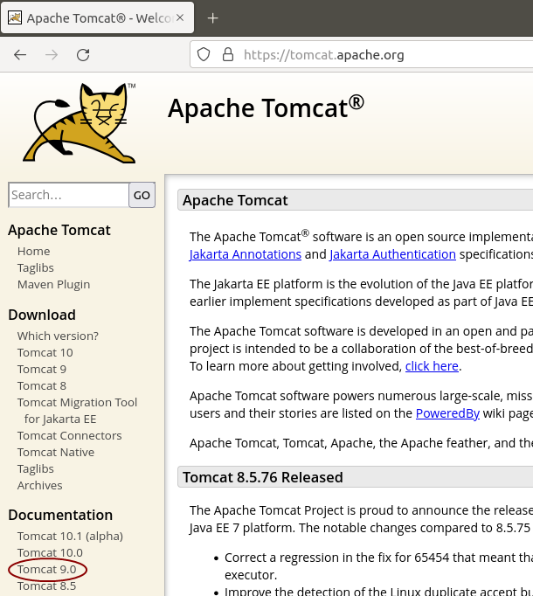Click the URL address bar
The image size is (533, 596).
click(367, 54)
